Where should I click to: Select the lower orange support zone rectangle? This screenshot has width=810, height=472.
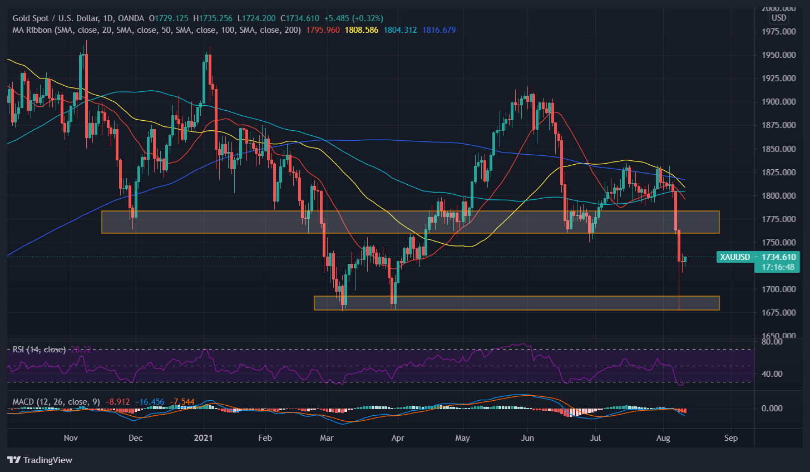click(x=517, y=303)
